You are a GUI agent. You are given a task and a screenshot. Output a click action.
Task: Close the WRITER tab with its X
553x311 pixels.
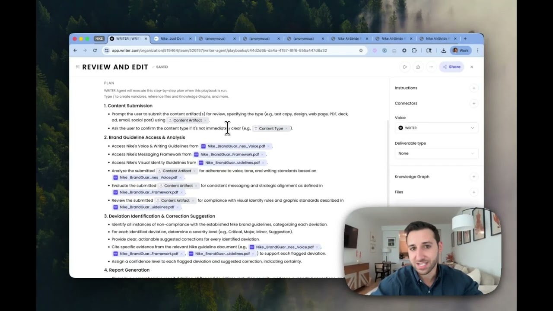tap(146, 38)
